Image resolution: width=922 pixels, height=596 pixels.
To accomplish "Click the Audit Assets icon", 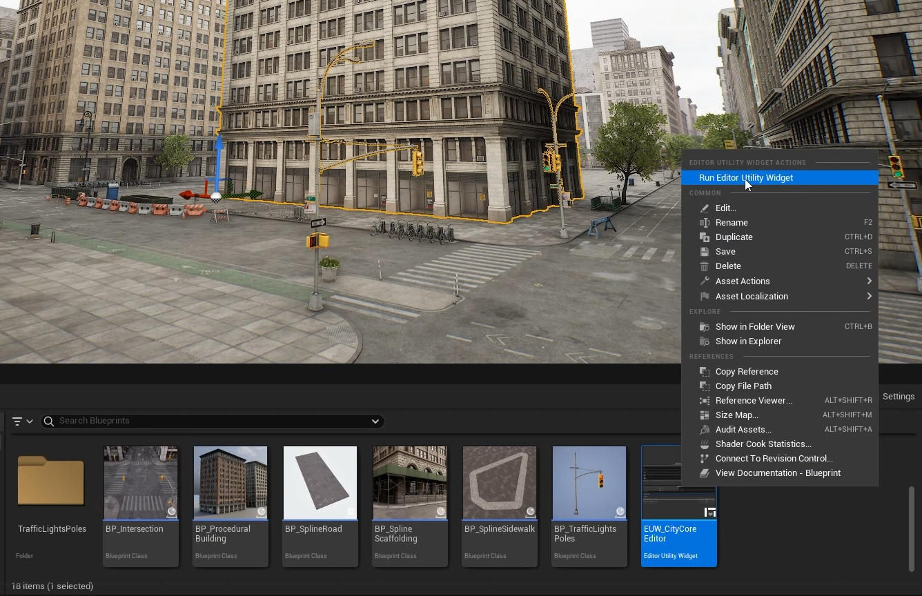I will click(704, 430).
